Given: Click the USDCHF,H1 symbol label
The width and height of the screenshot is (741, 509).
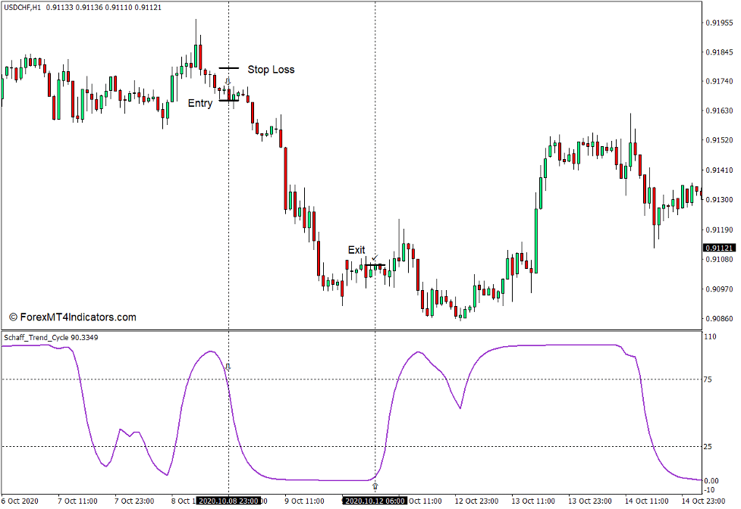Looking at the screenshot, I should click(23, 7).
